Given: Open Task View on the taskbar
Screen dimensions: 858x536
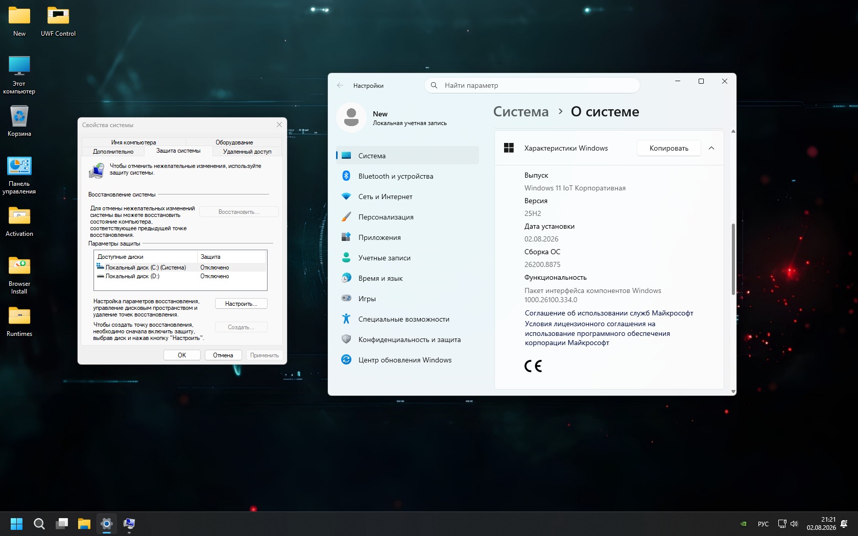Looking at the screenshot, I should [x=62, y=524].
